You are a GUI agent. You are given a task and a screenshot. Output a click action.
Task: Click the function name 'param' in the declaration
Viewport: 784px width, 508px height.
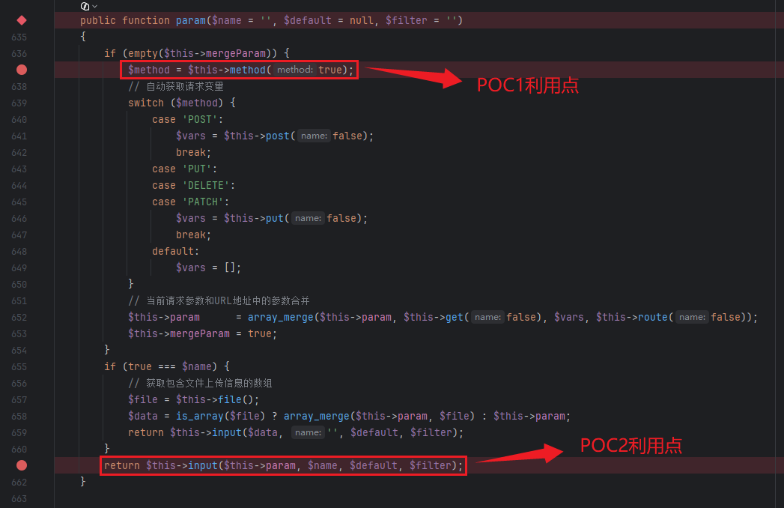tap(190, 20)
